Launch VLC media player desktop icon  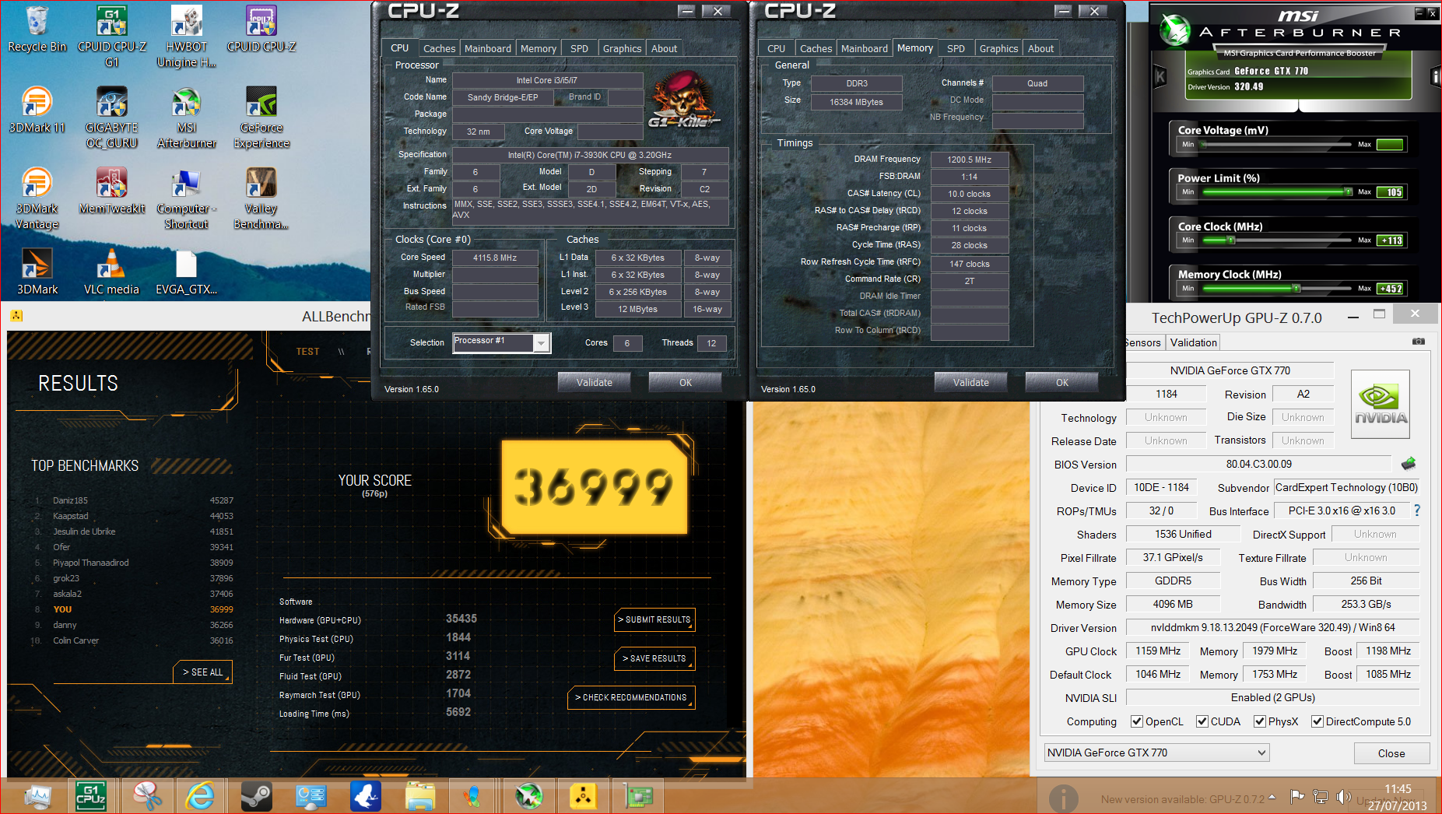111,271
